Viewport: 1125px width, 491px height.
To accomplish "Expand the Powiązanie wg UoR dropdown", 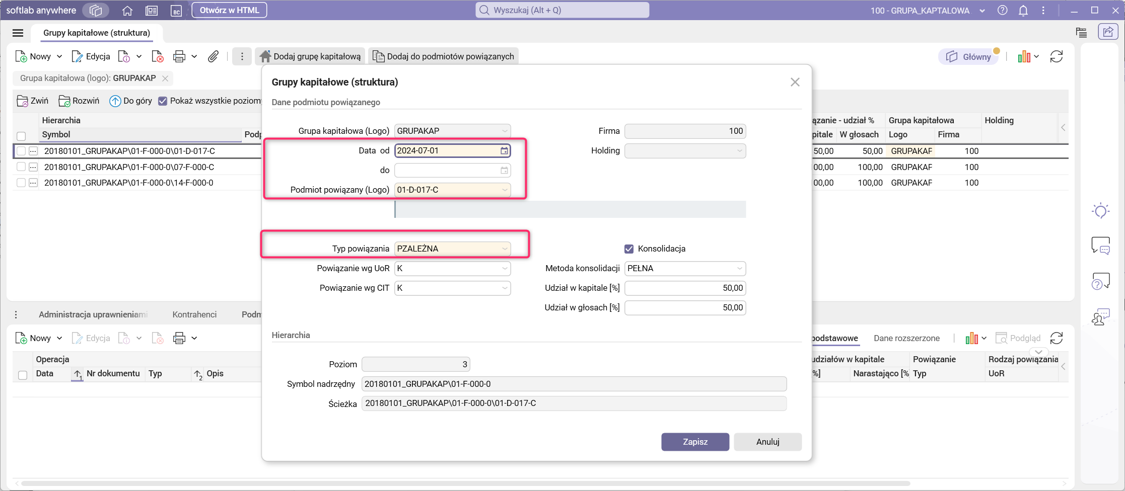I will coord(505,269).
